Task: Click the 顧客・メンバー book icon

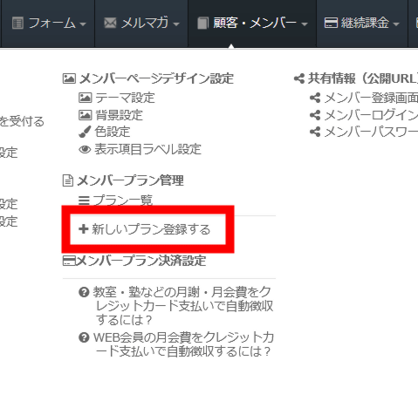Action: pyautogui.click(x=202, y=24)
